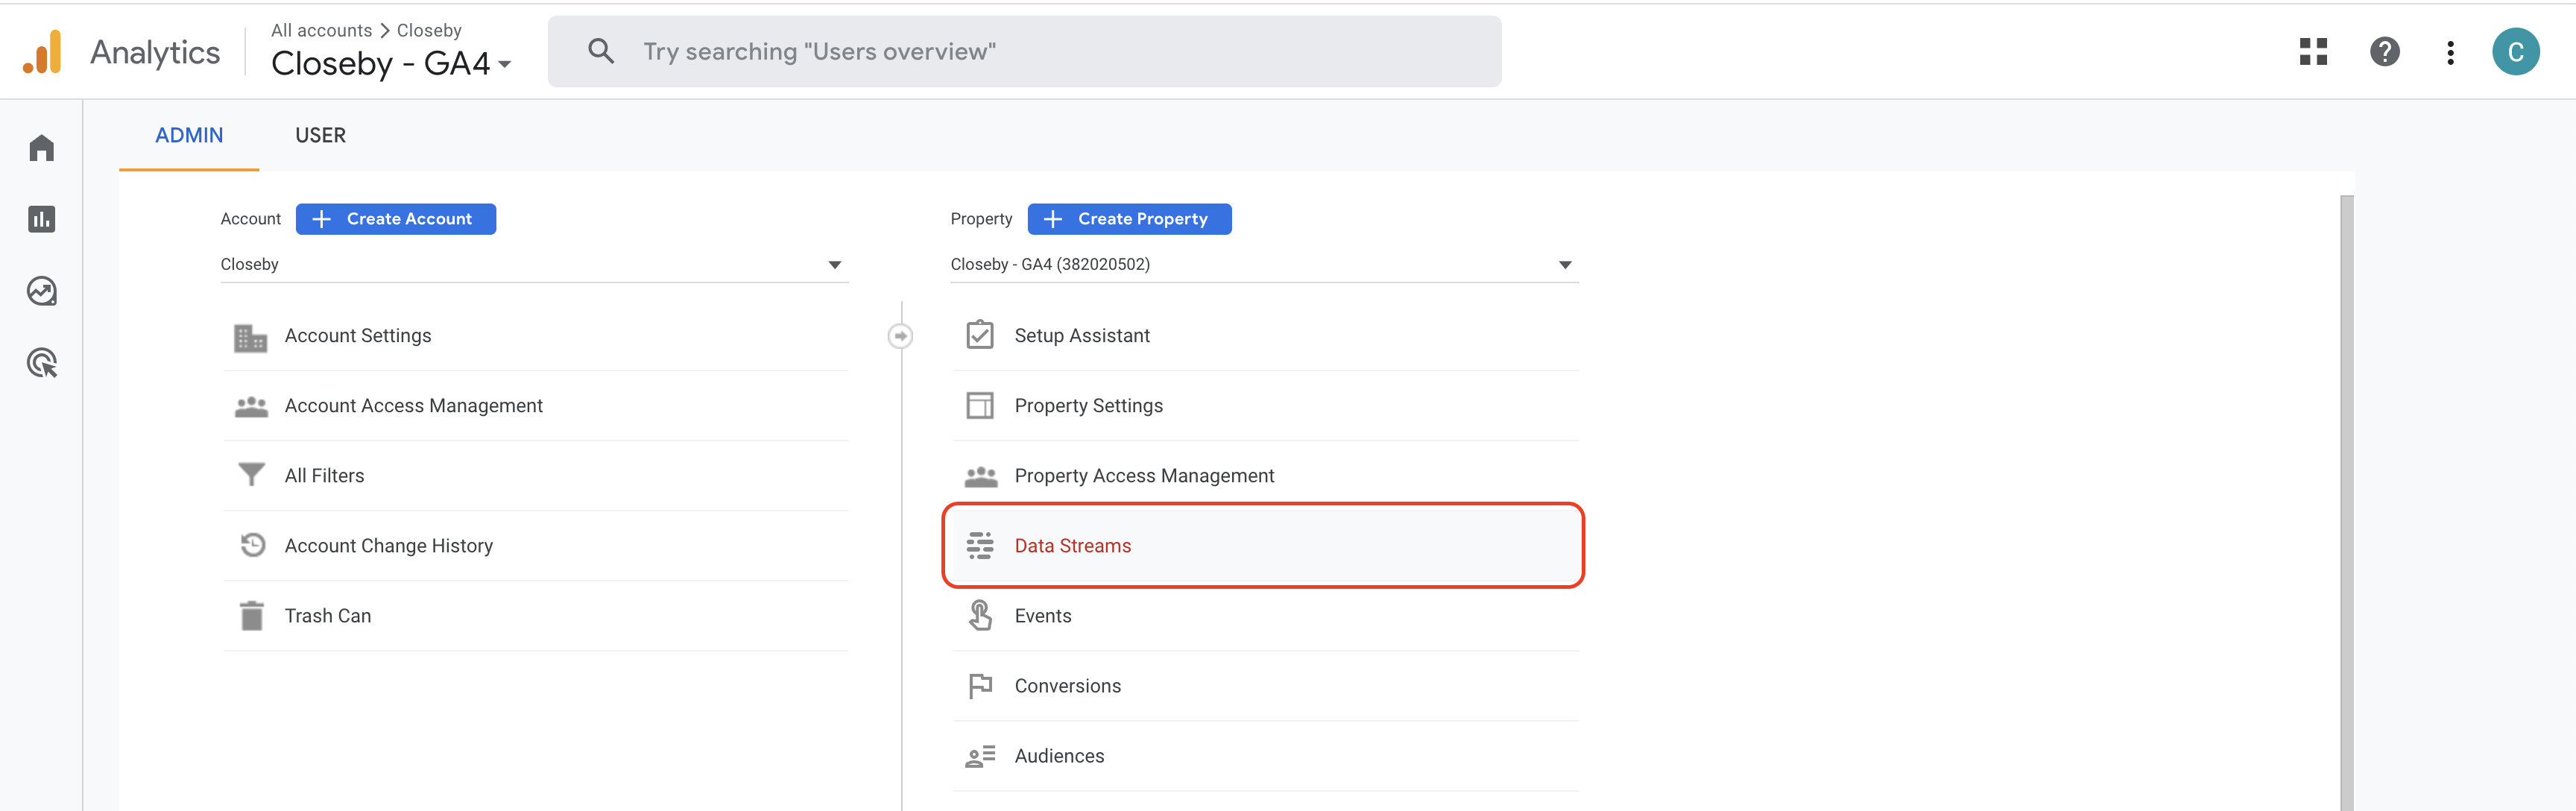The width and height of the screenshot is (2576, 811).
Task: Click the All Filters funnel icon
Action: pyautogui.click(x=251, y=475)
